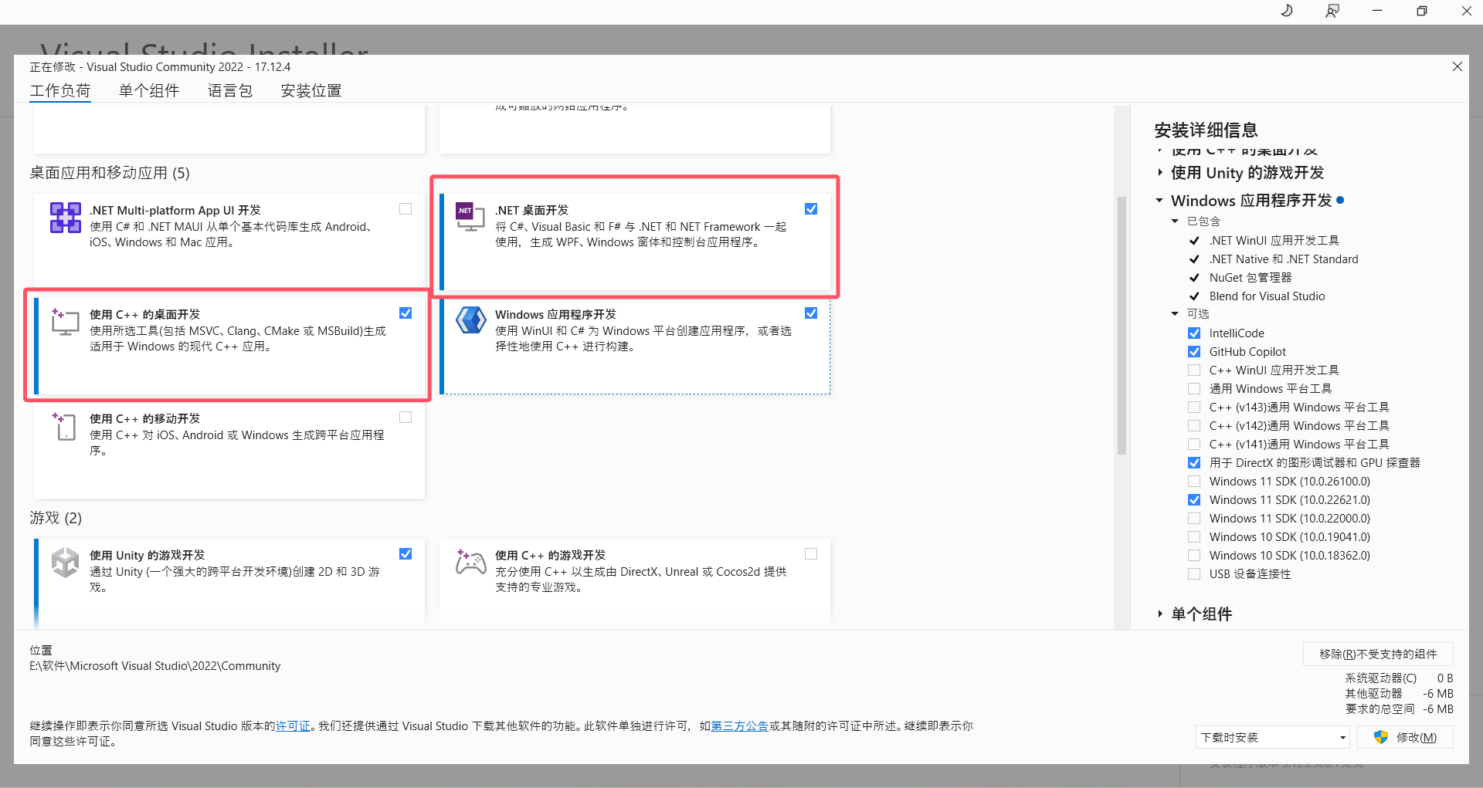Screen dimensions: 1483x788
Task: Collapse the 已包含 included list
Action: (1175, 222)
